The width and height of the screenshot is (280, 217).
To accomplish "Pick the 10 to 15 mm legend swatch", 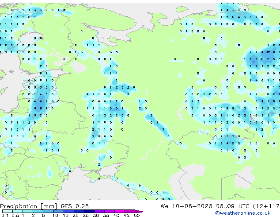I will 59,211.
